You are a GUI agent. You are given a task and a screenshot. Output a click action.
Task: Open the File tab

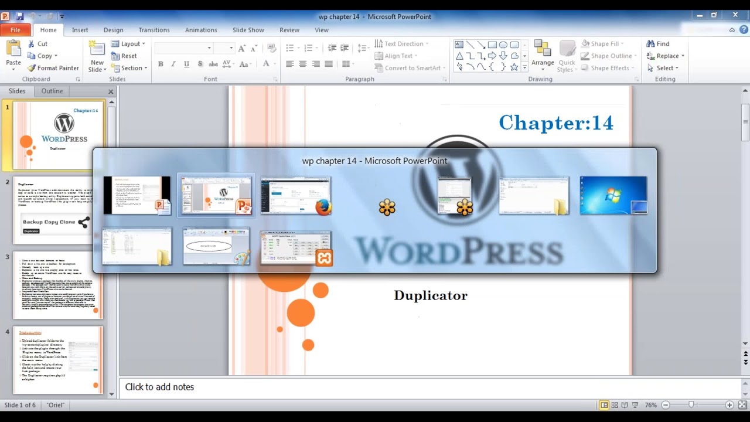[x=16, y=30]
